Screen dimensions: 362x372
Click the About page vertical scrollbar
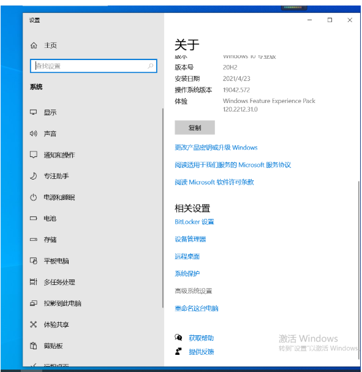point(359,270)
